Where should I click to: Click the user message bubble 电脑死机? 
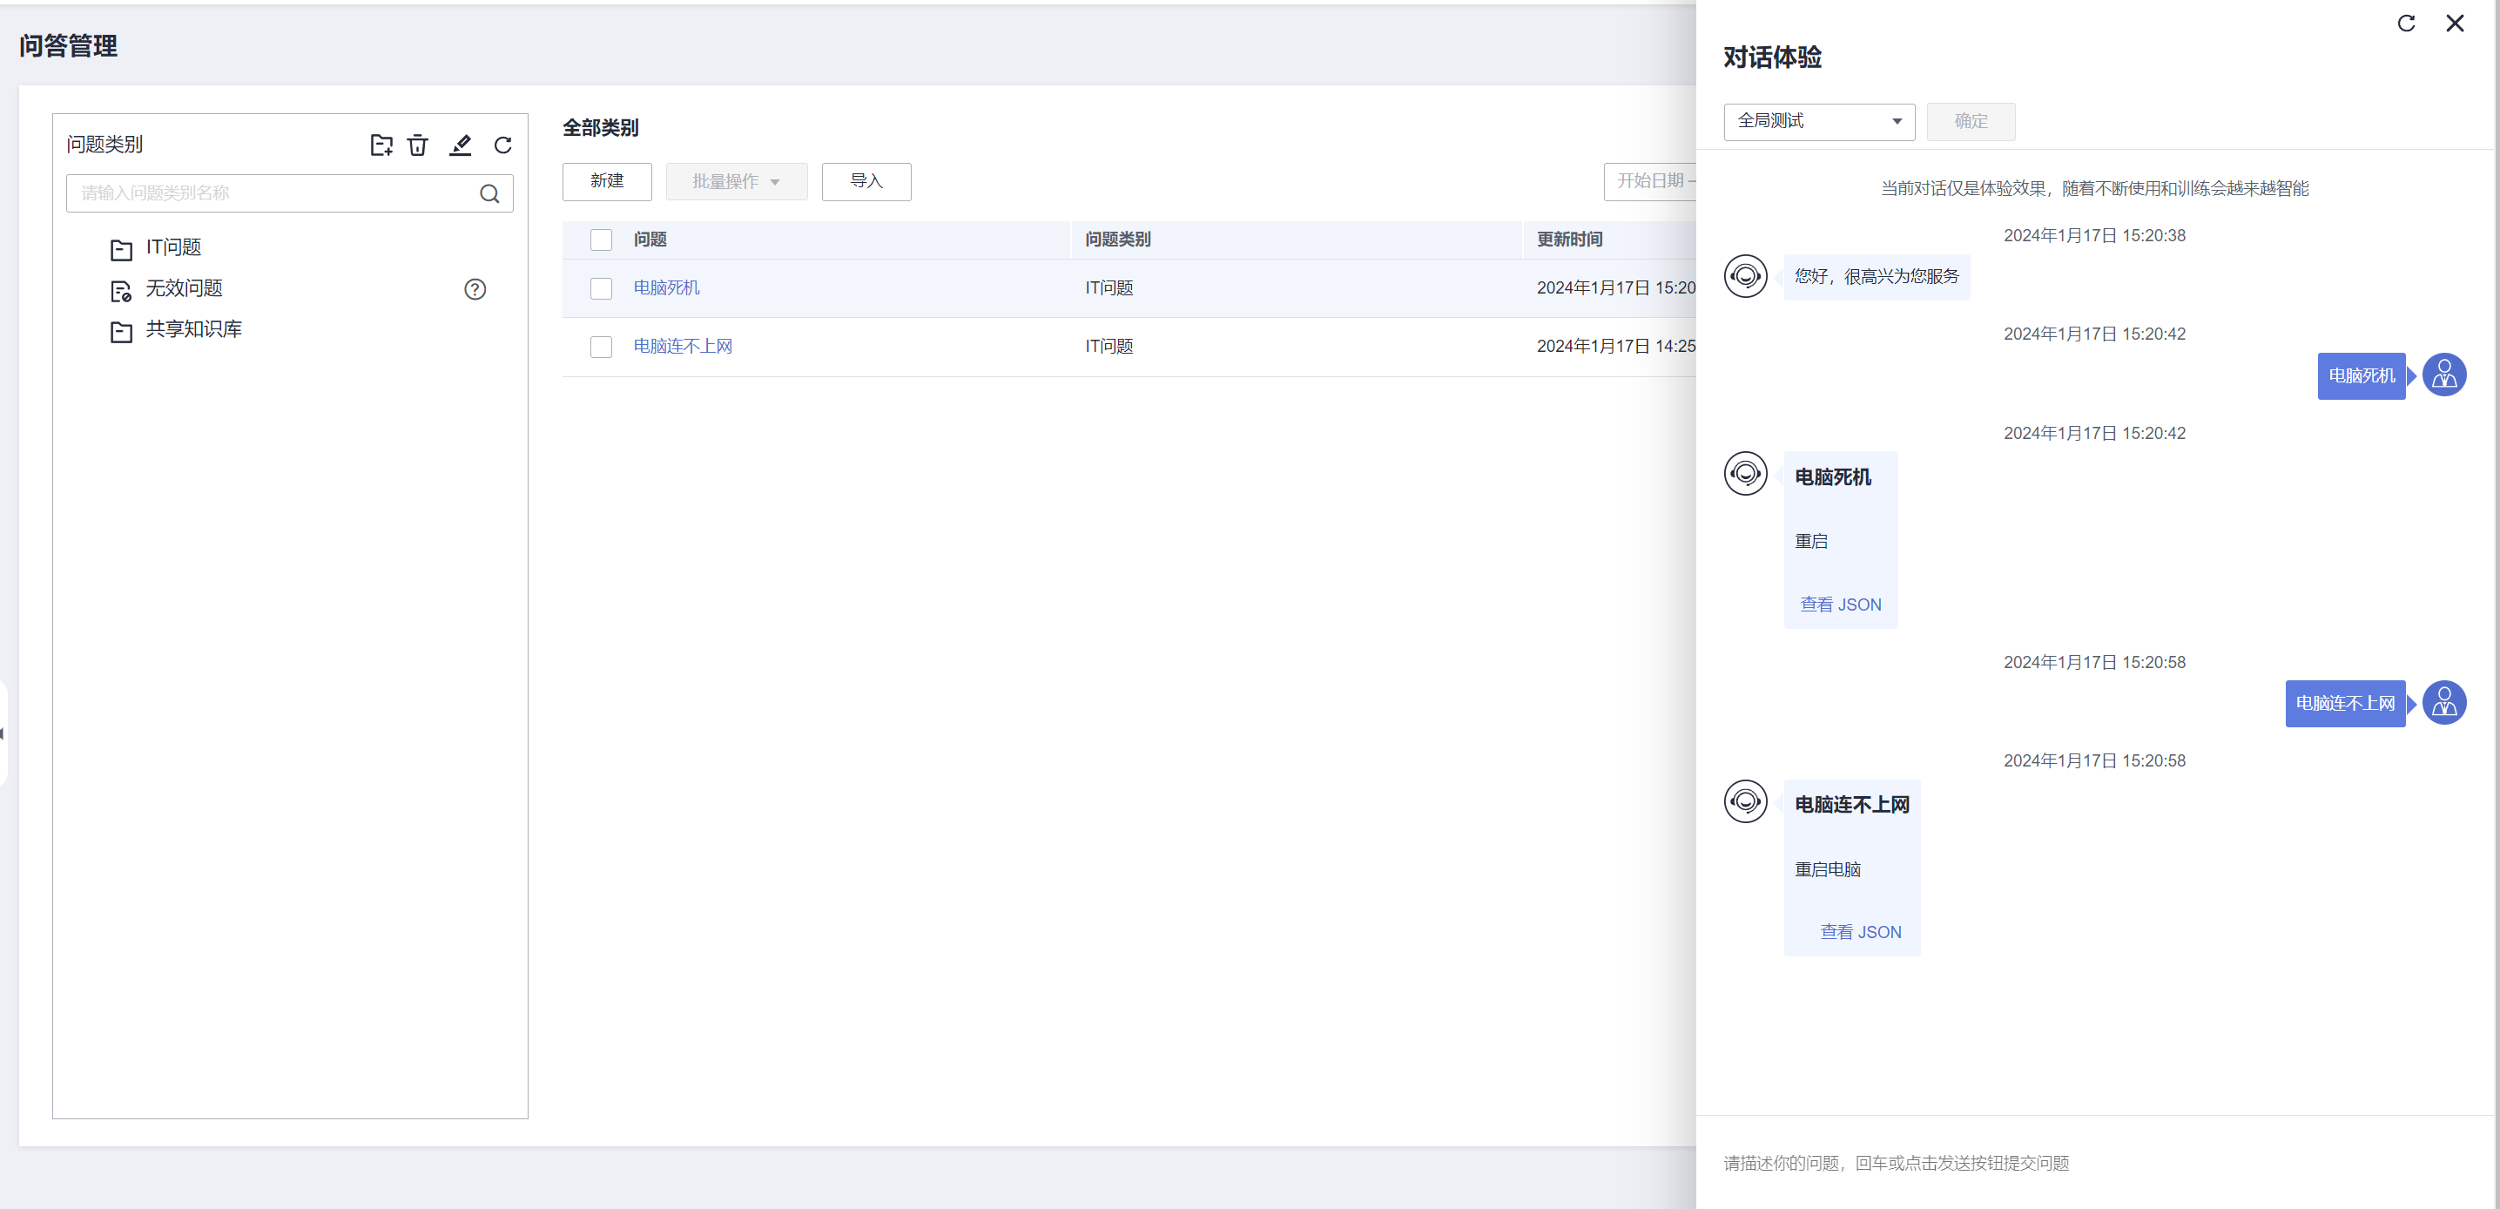click(2362, 375)
